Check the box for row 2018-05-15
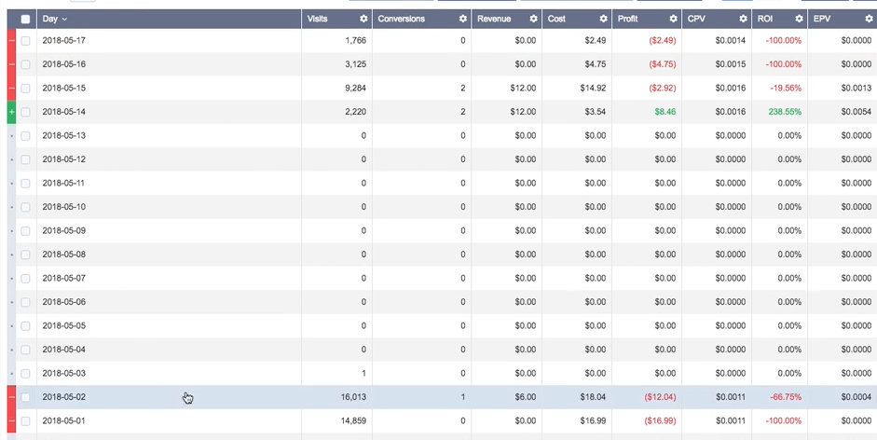This screenshot has height=440, width=877. coord(25,89)
